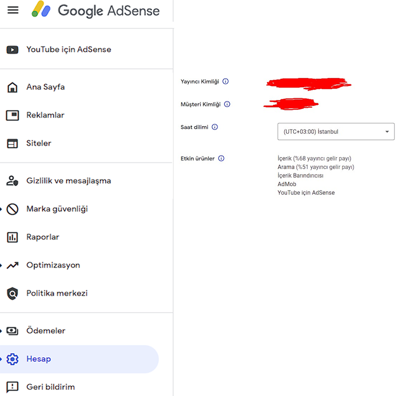396x396 pixels.
Task: Click info icon next to Saat dilimi
Action: coord(215,127)
